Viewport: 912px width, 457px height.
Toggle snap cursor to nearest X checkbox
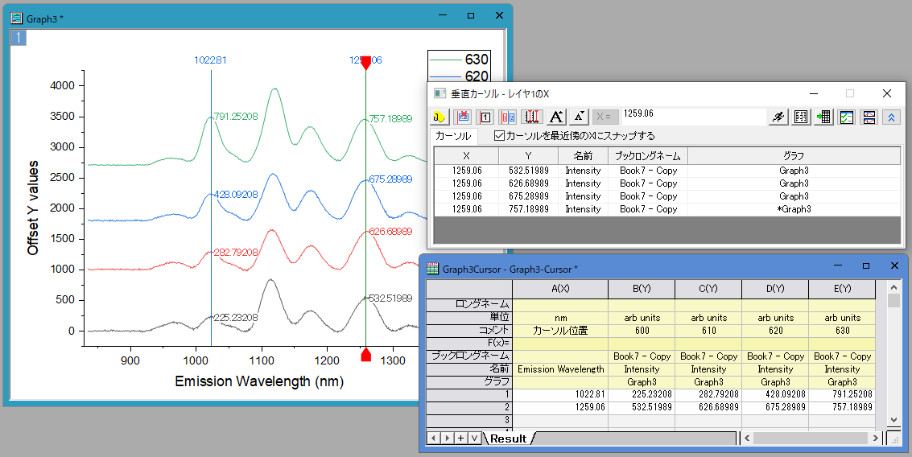coord(499,136)
